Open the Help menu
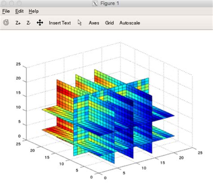Image resolution: width=213 pixels, height=190 pixels. [34, 11]
